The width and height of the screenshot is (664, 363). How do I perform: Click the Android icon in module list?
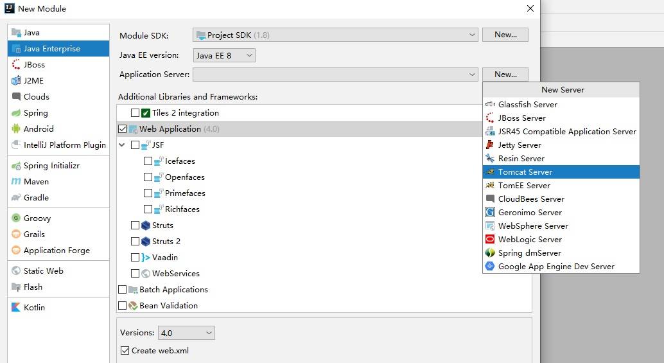16,129
